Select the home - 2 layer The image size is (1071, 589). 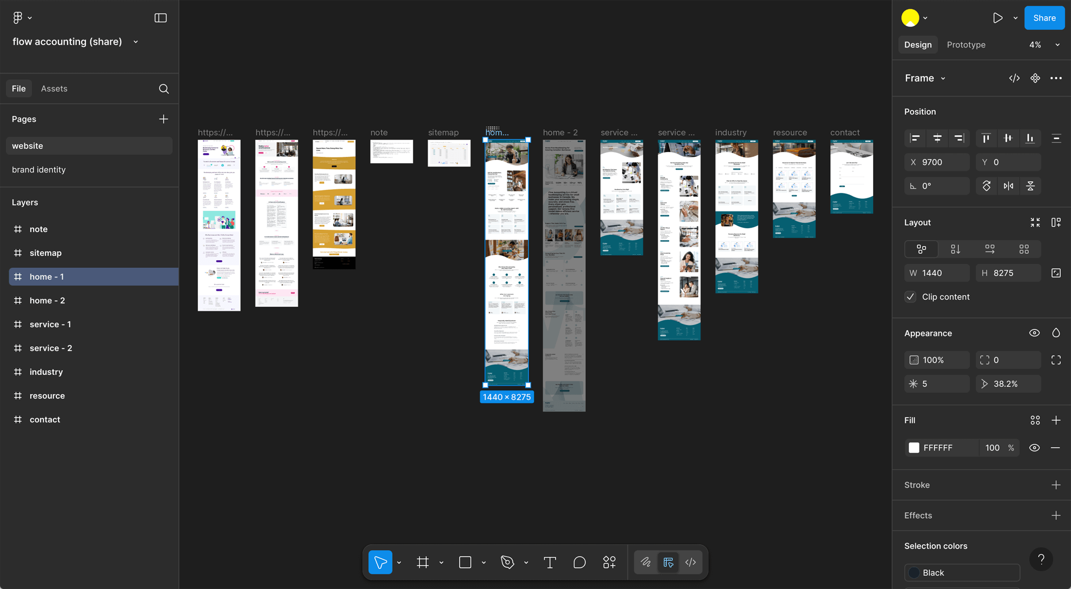48,300
